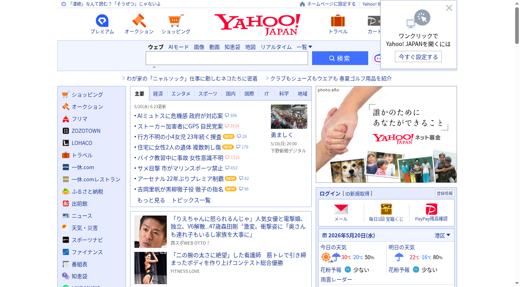Open the ID新規取得 link

[357, 194]
